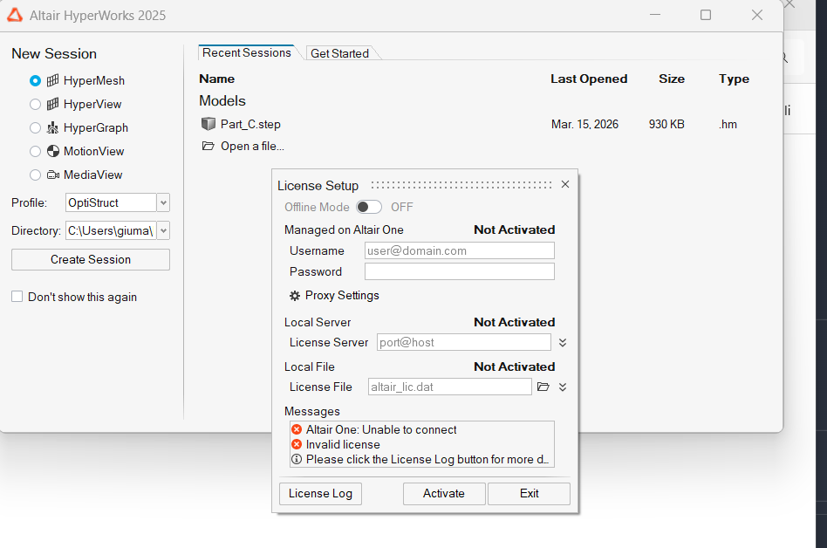Screen dimensions: 827x548
Task: Click the Please click the License Log message
Action: pos(427,459)
